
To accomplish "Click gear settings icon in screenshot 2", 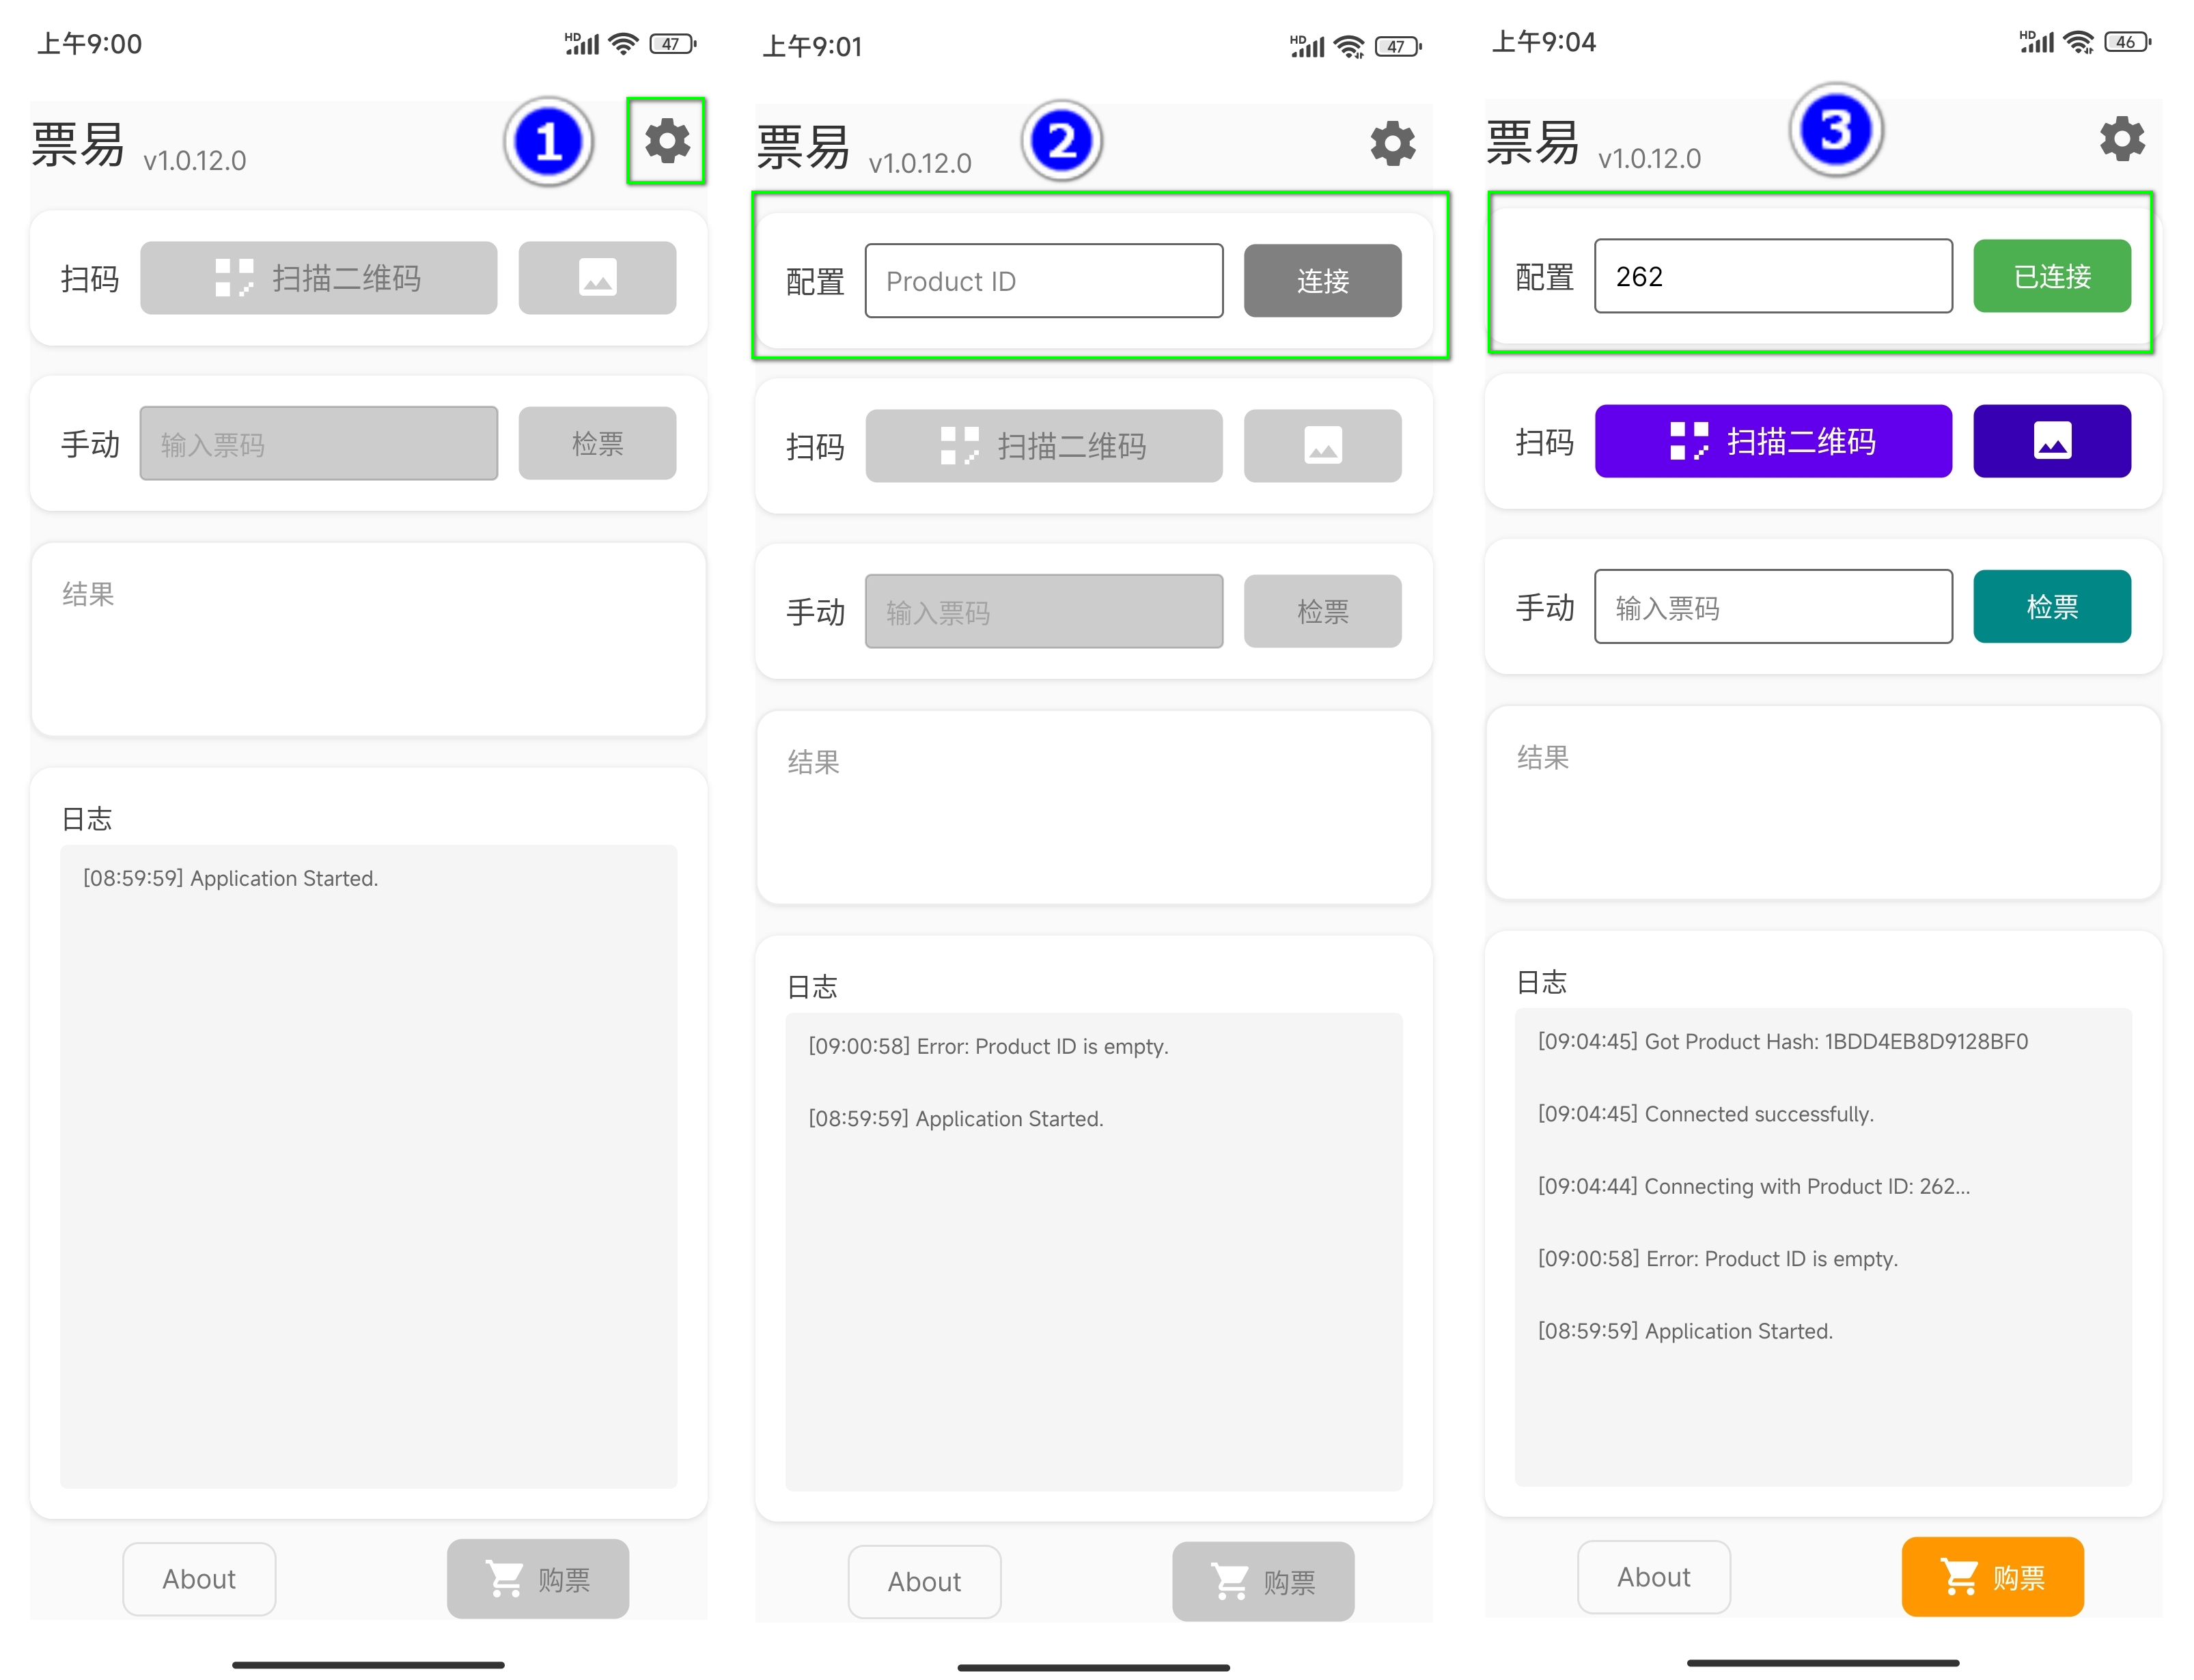I will (x=1392, y=144).
